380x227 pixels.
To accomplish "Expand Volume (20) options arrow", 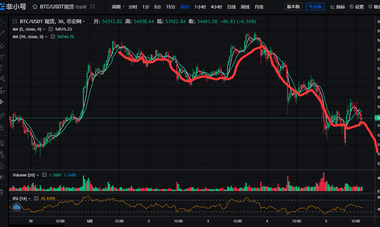I will click(x=37, y=175).
